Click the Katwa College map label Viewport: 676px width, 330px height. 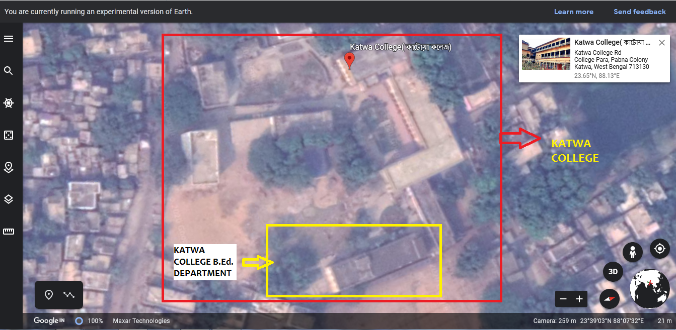pos(401,47)
